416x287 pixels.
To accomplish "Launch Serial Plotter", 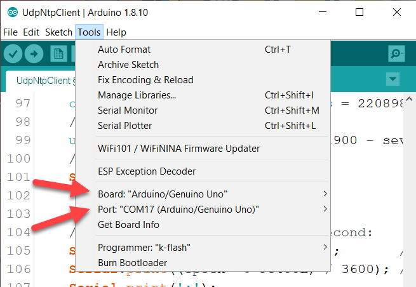I will tap(203, 126).
